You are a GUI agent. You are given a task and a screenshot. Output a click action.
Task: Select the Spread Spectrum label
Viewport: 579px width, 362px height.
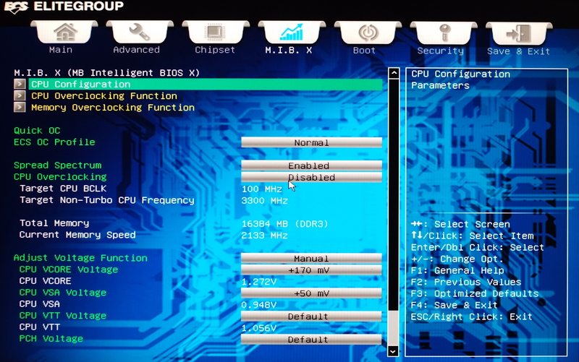(58, 165)
